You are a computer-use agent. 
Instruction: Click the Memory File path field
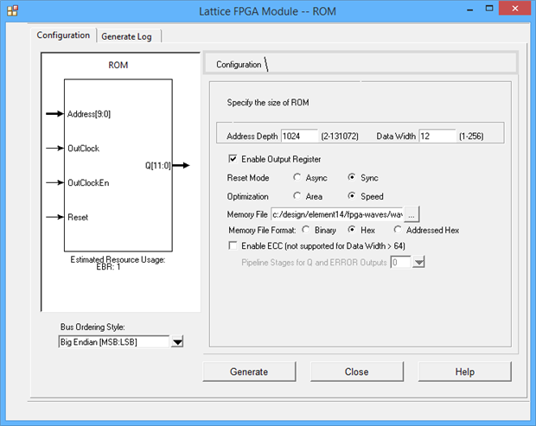[x=337, y=214]
